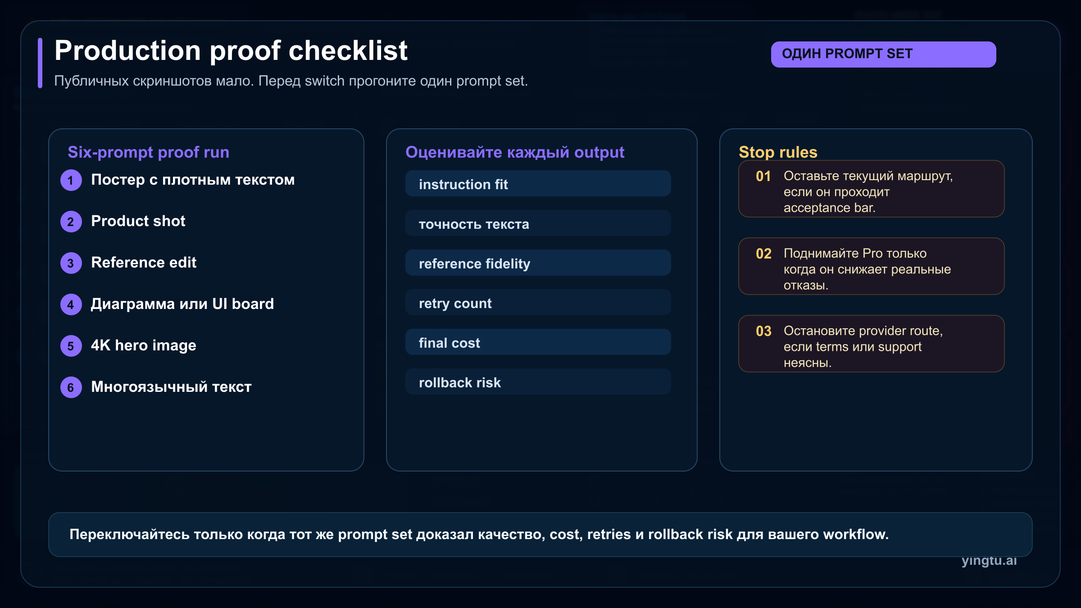
Task: Toggle the final cost evaluation item
Action: [x=538, y=342]
